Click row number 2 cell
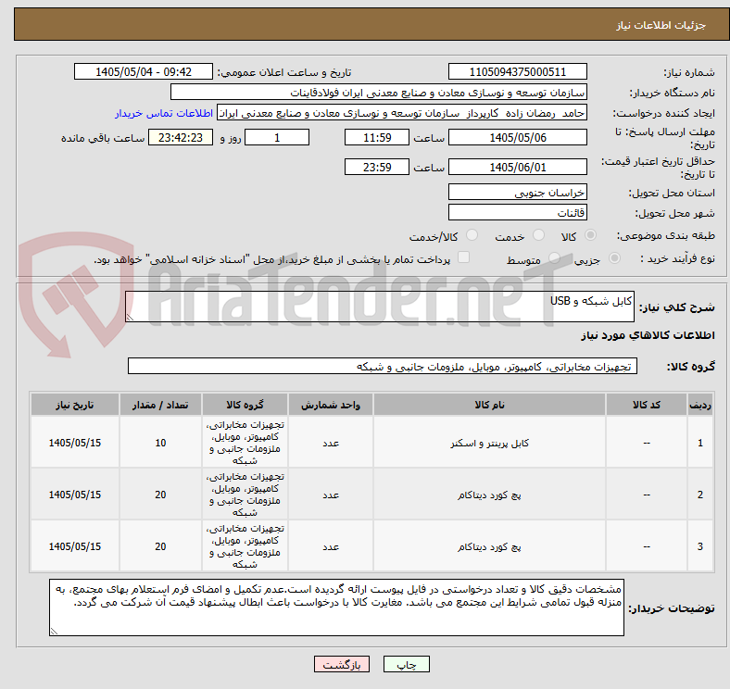Viewport: 730px width, 689px height. coord(699,495)
